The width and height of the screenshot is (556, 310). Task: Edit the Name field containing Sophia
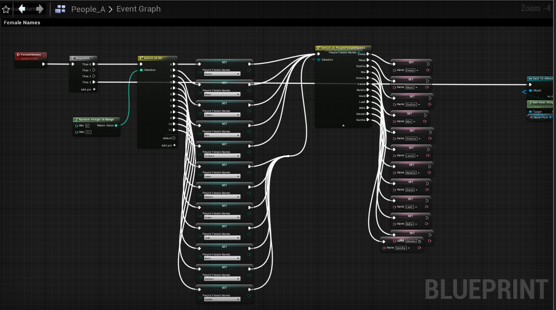[411, 105]
